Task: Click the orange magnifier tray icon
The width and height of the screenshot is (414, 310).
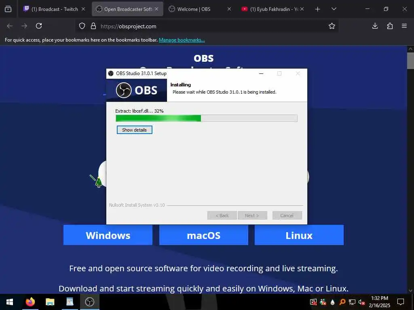Action: click(x=342, y=302)
